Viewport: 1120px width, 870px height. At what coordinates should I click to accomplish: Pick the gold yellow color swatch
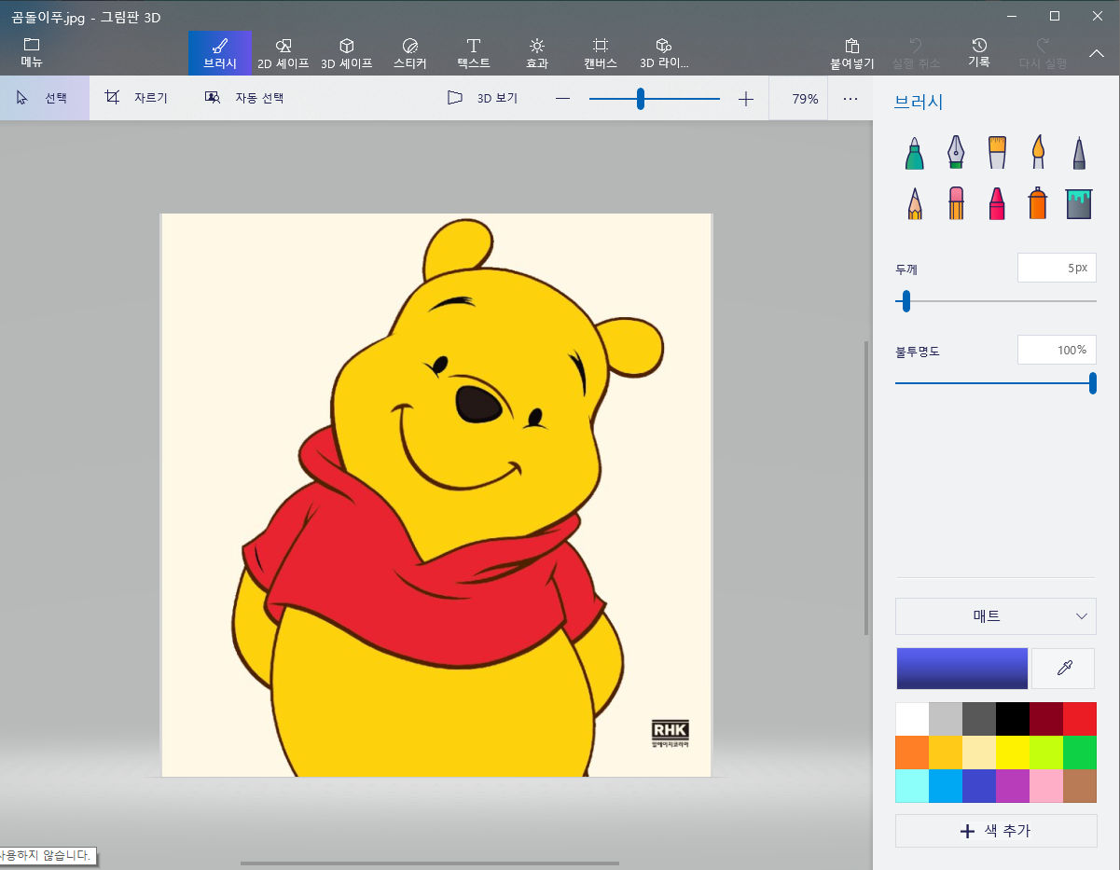tap(946, 753)
